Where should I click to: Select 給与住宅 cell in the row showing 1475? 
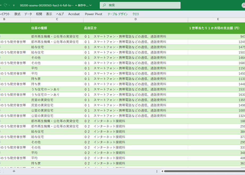[57, 47]
